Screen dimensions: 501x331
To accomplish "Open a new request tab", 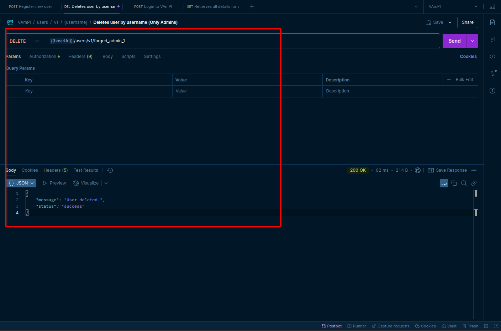I will tap(252, 6).
